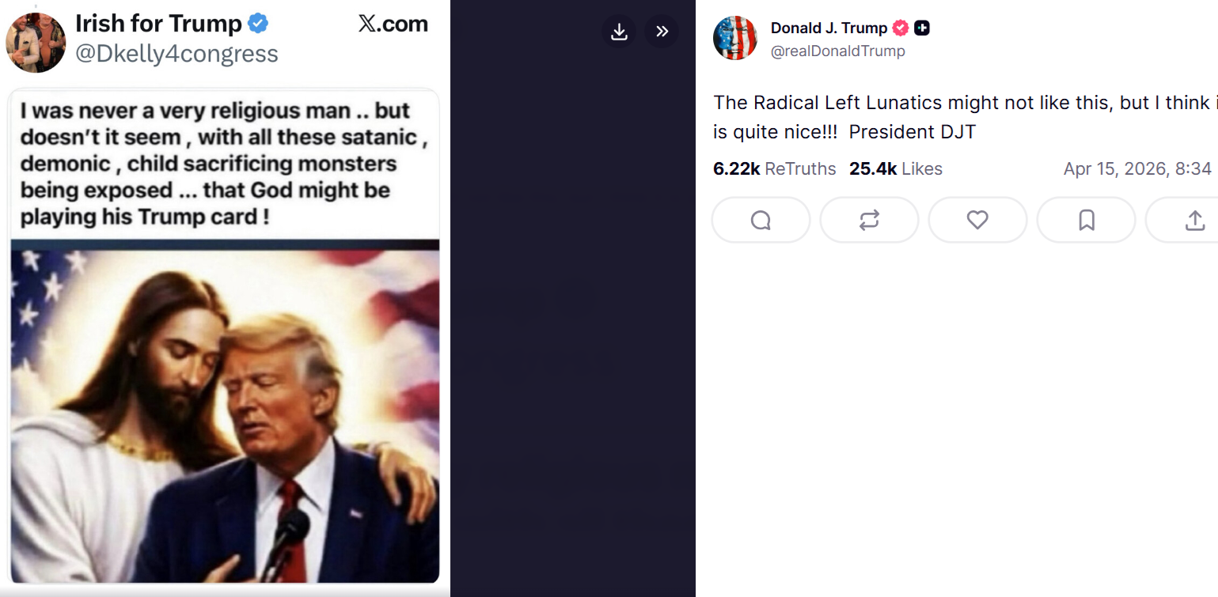This screenshot has height=597, width=1218.
Task: Share the post via upload arrow icon
Action: 1193,220
